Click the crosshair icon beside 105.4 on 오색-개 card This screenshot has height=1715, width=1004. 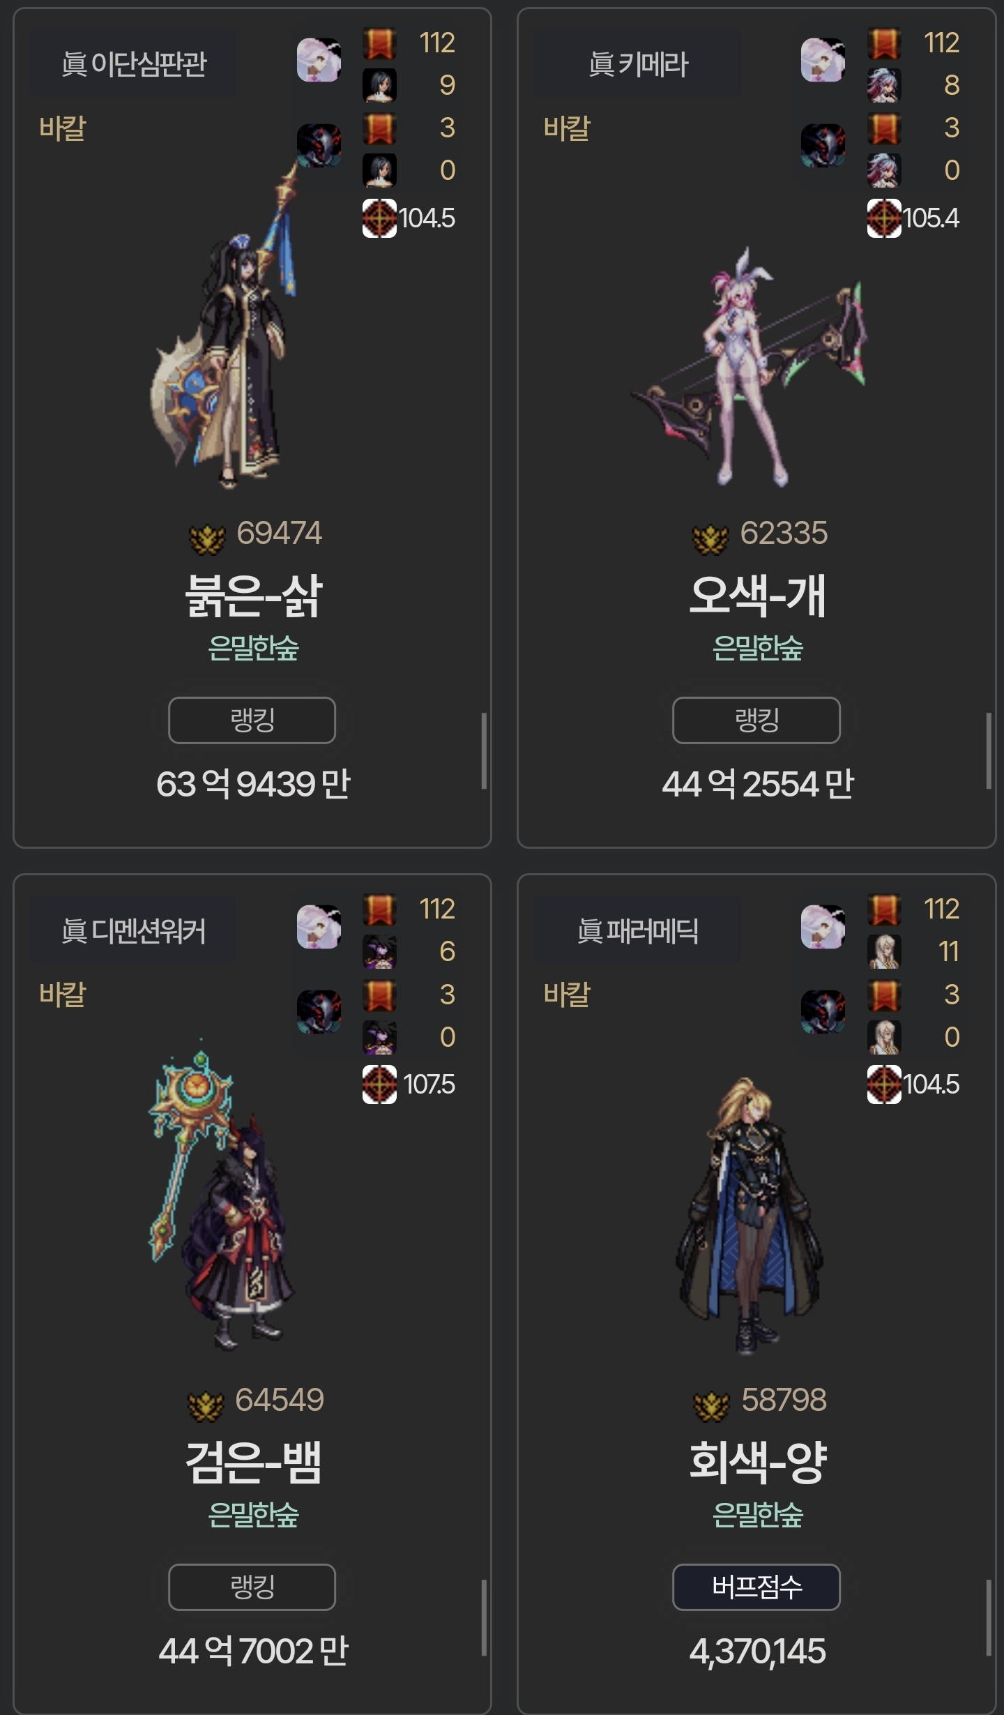[x=884, y=218]
